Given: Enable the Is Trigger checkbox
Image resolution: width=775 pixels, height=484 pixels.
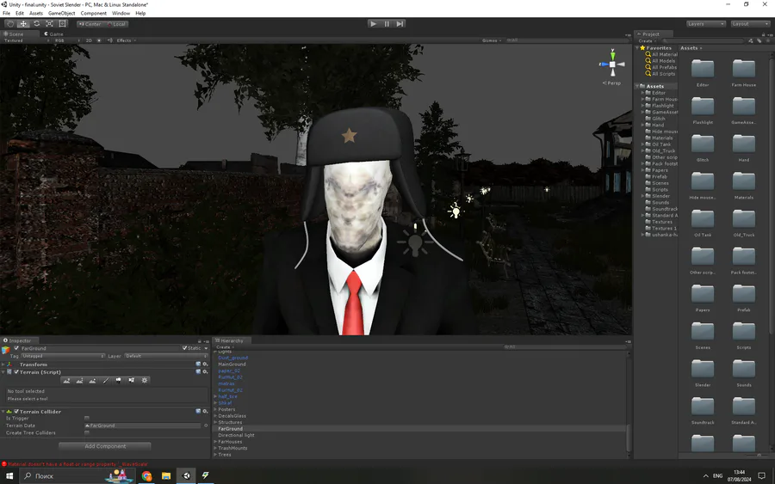Looking at the screenshot, I should 87,419.
